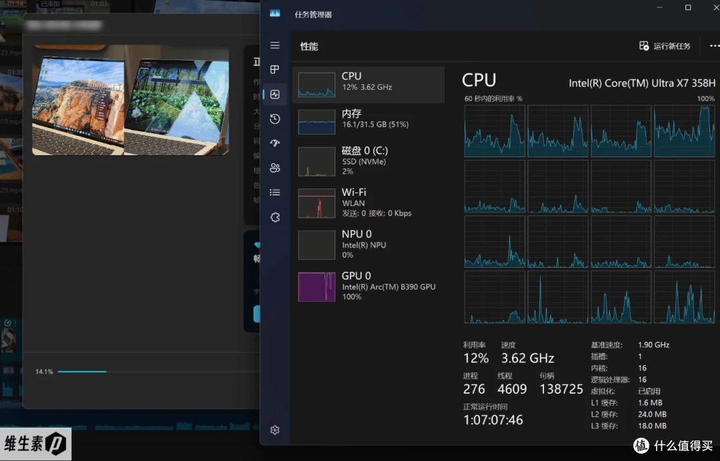This screenshot has height=461, width=720.
Task: Click the Task Manager app icon in title bar
Action: point(275,13)
